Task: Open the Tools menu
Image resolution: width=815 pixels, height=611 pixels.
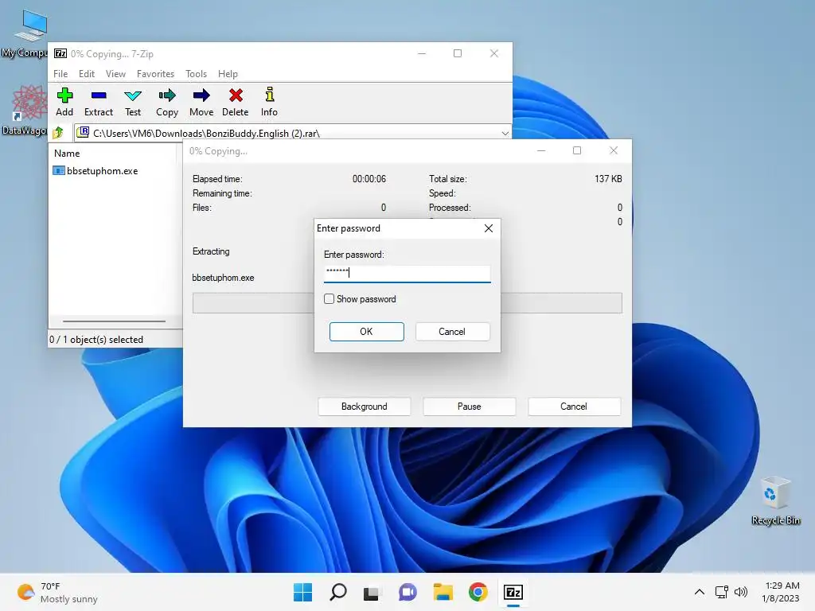Action: 196,74
